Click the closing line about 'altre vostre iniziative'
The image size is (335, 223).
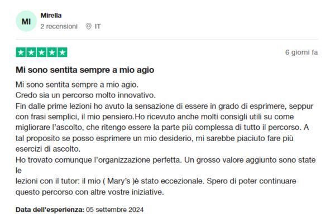click(x=90, y=192)
